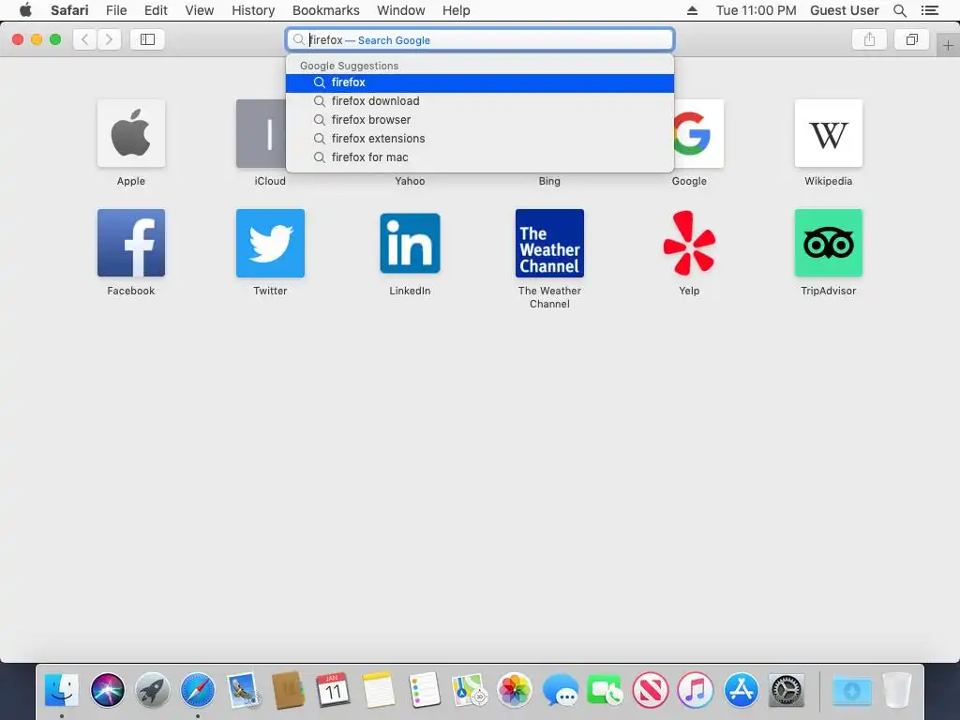Open the Trash in the Dock
The height and width of the screenshot is (720, 960).
point(897,689)
